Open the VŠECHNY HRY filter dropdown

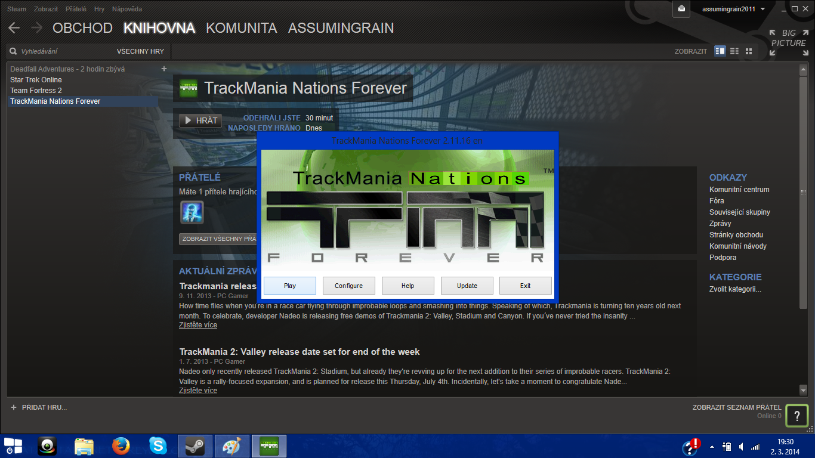click(x=140, y=51)
